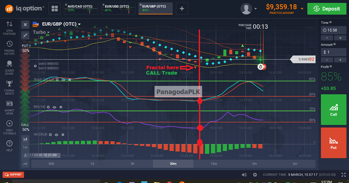Open Tournaments
The width and height of the screenshot is (349, 183).
click(9, 88)
